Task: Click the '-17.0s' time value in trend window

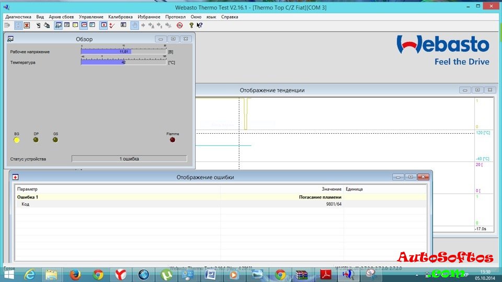Action: tap(481, 229)
